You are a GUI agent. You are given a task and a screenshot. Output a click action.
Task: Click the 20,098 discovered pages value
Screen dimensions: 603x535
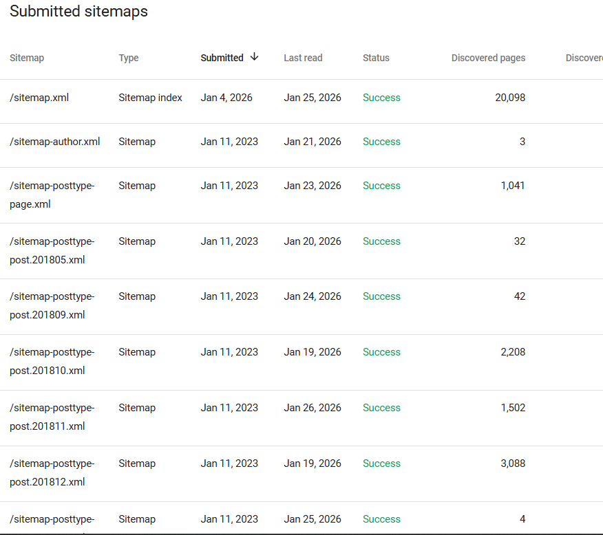[510, 98]
